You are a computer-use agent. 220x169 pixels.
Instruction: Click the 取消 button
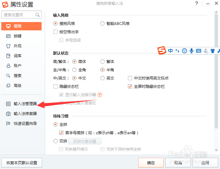pyautogui.click(x=178, y=163)
